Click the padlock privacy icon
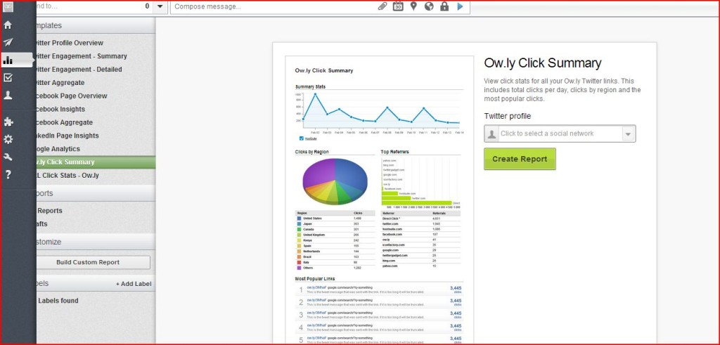The width and height of the screenshot is (720, 345). coord(444,6)
